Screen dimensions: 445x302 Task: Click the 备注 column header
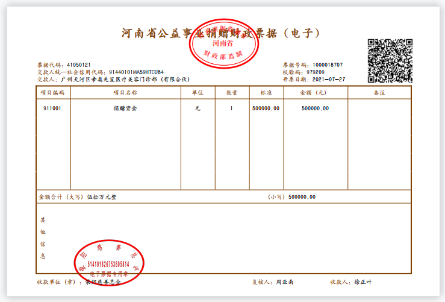379,93
